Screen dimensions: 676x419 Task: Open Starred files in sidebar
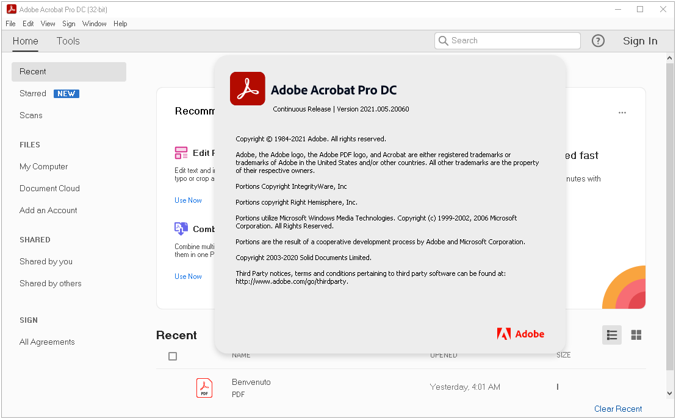click(x=33, y=93)
